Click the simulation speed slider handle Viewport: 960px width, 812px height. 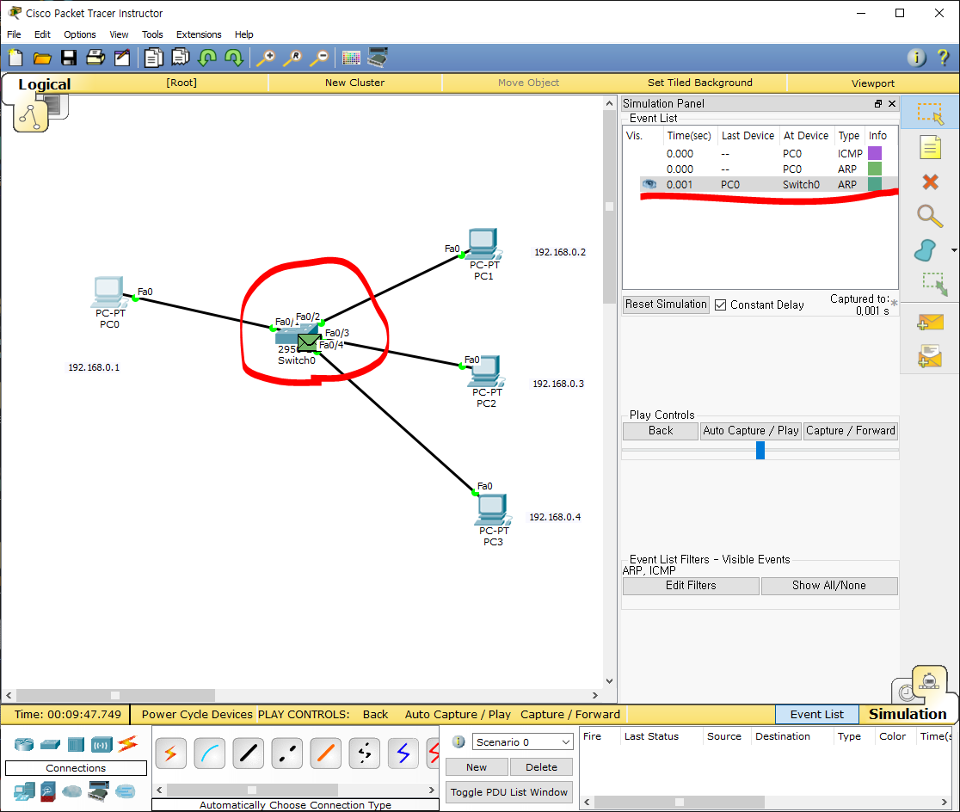point(760,450)
